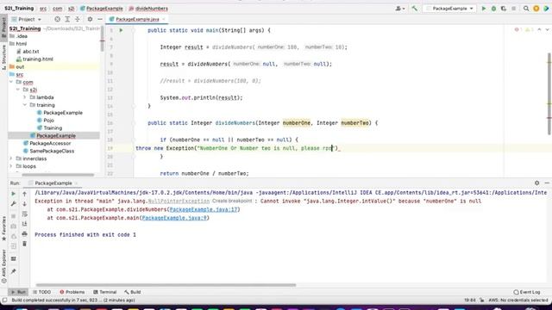Pin the Run tab icon
Screen dimensions: 552x310
pos(14,271)
